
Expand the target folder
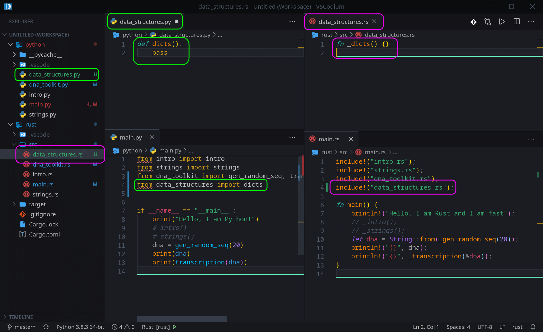(x=37, y=204)
